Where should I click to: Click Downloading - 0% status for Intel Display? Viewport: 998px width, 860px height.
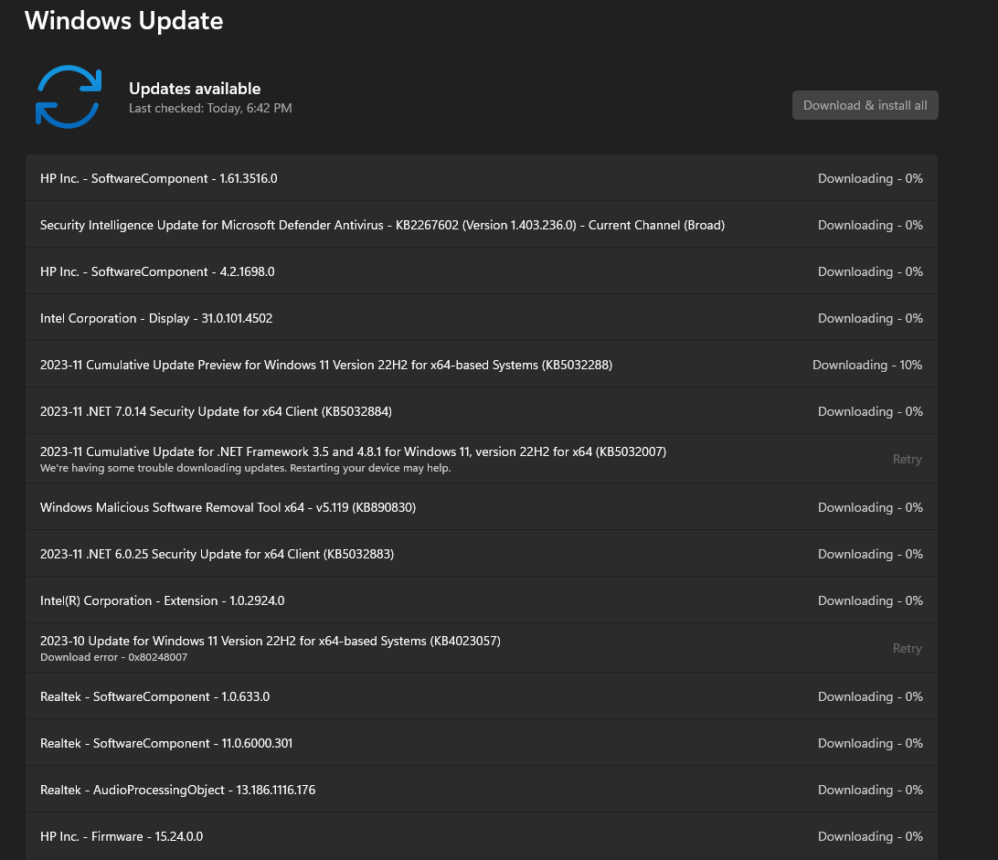coord(870,318)
